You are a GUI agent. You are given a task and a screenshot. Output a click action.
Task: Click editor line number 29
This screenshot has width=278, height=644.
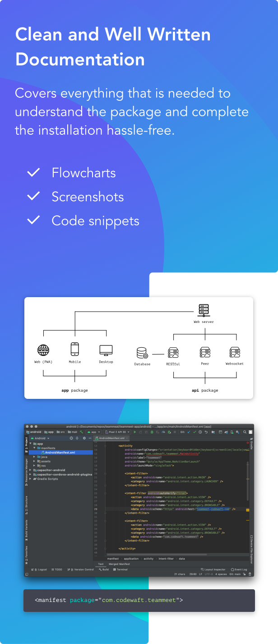coord(96,509)
